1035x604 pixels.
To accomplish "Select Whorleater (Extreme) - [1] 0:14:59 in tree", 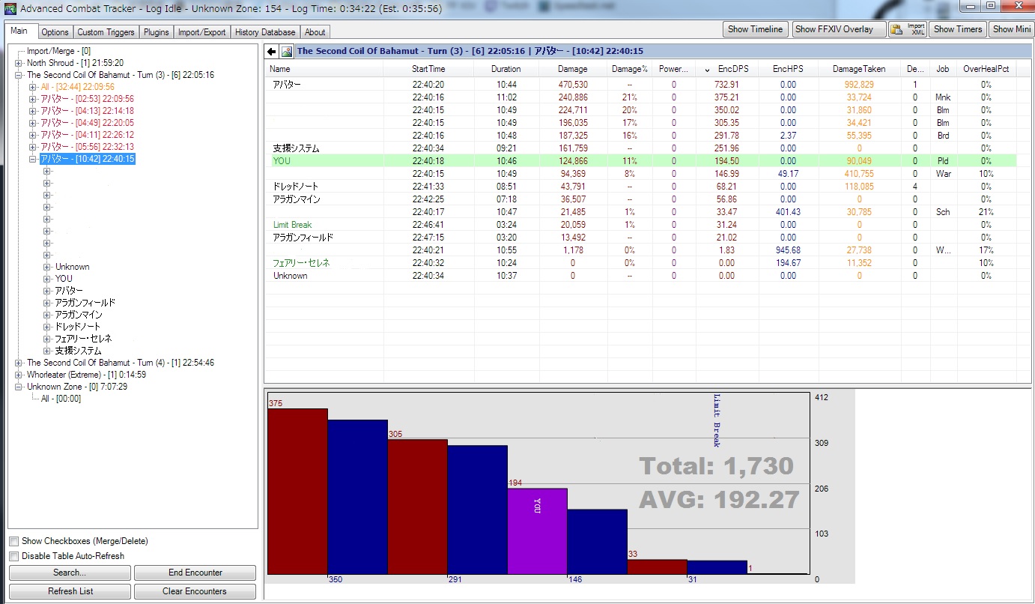I will click(87, 375).
